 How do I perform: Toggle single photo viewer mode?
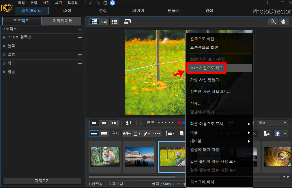pyautogui.click(x=94, y=123)
